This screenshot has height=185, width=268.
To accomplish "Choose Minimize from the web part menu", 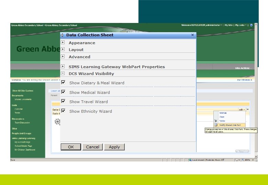I will pos(223,113).
